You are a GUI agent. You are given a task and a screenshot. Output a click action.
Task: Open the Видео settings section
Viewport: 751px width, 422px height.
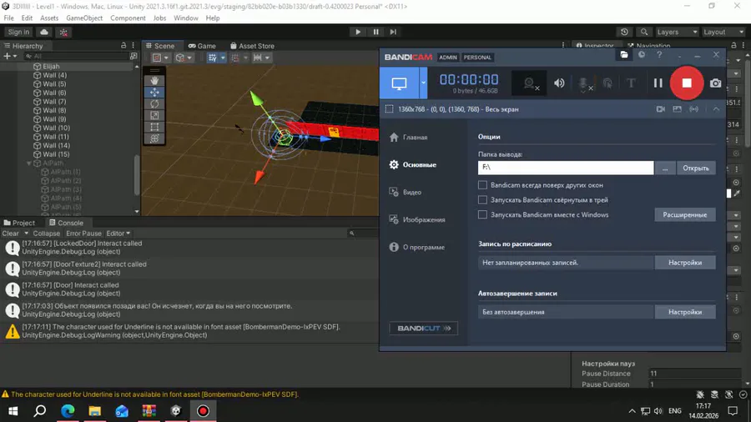pyautogui.click(x=406, y=193)
